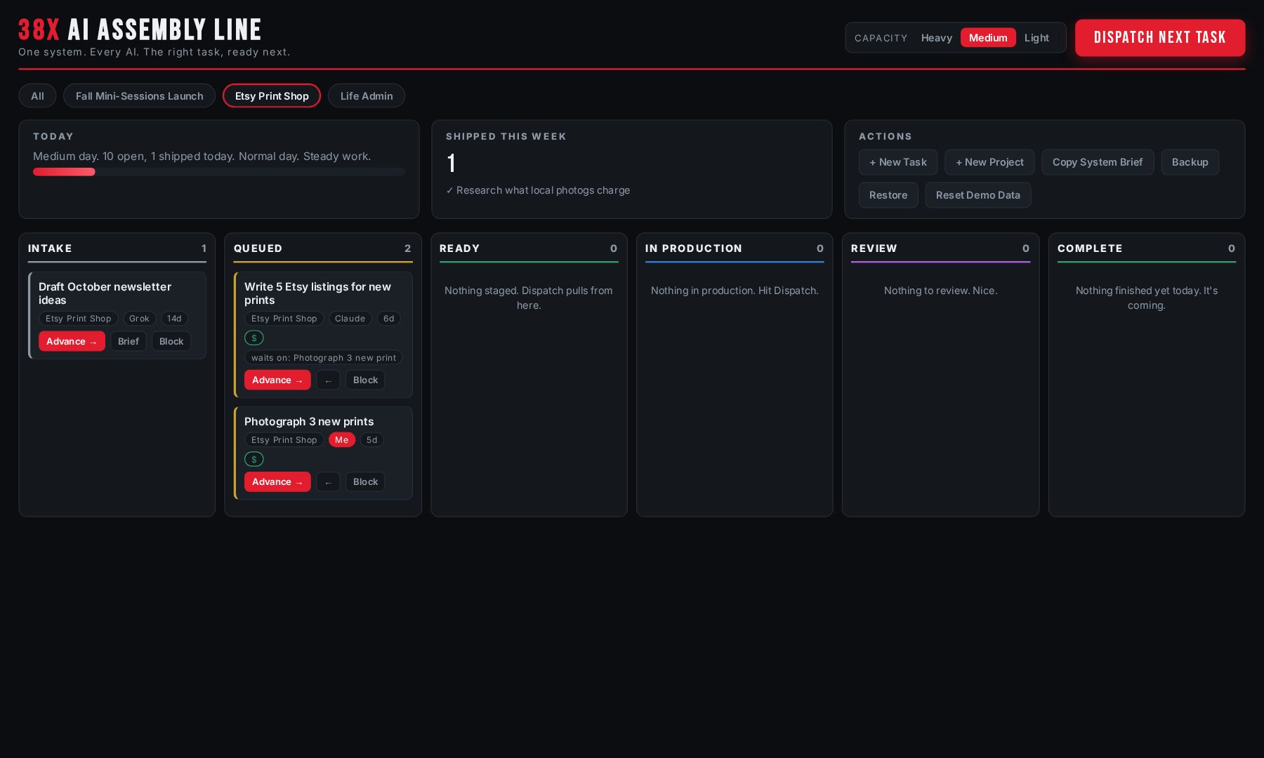Block Photograph 3 new prints task

point(365,482)
